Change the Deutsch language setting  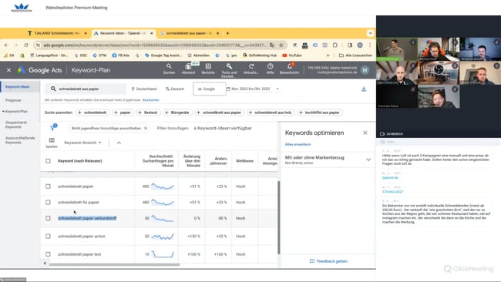(174, 89)
